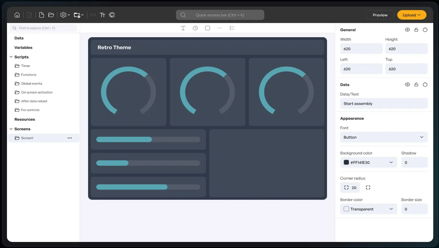Click the Height input field
Screen dimensions: 439x248
pyautogui.click(x=406, y=49)
